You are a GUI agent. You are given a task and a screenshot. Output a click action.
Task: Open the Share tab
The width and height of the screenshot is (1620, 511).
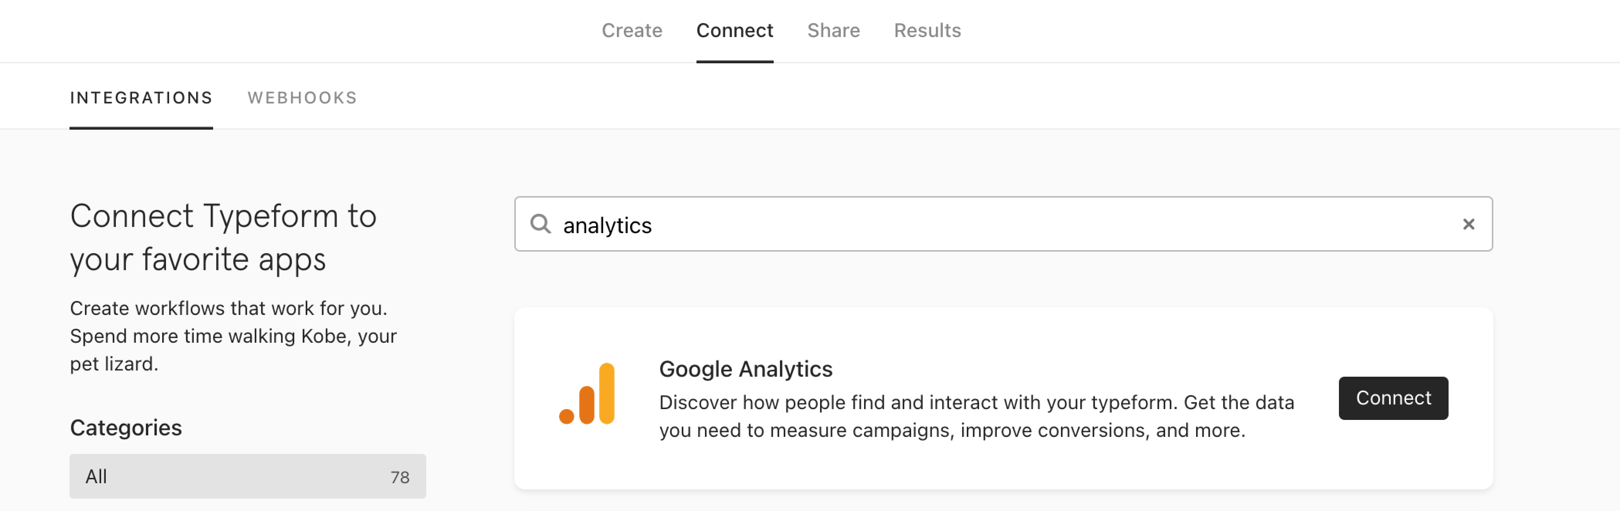click(x=834, y=30)
